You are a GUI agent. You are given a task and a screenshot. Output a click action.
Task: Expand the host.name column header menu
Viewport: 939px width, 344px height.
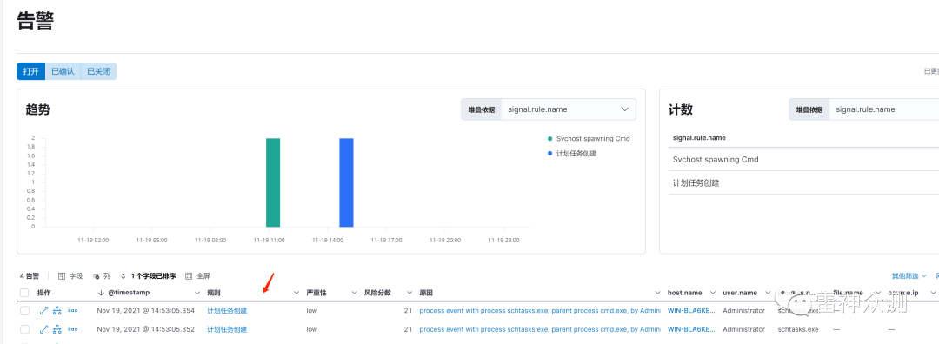713,293
